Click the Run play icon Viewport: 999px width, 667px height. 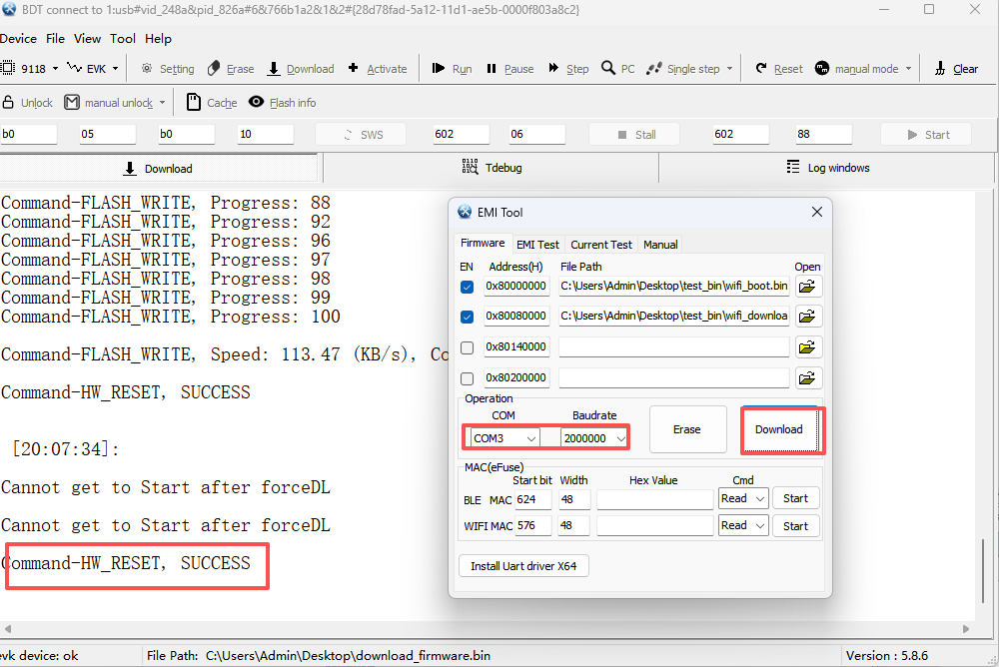tap(439, 68)
